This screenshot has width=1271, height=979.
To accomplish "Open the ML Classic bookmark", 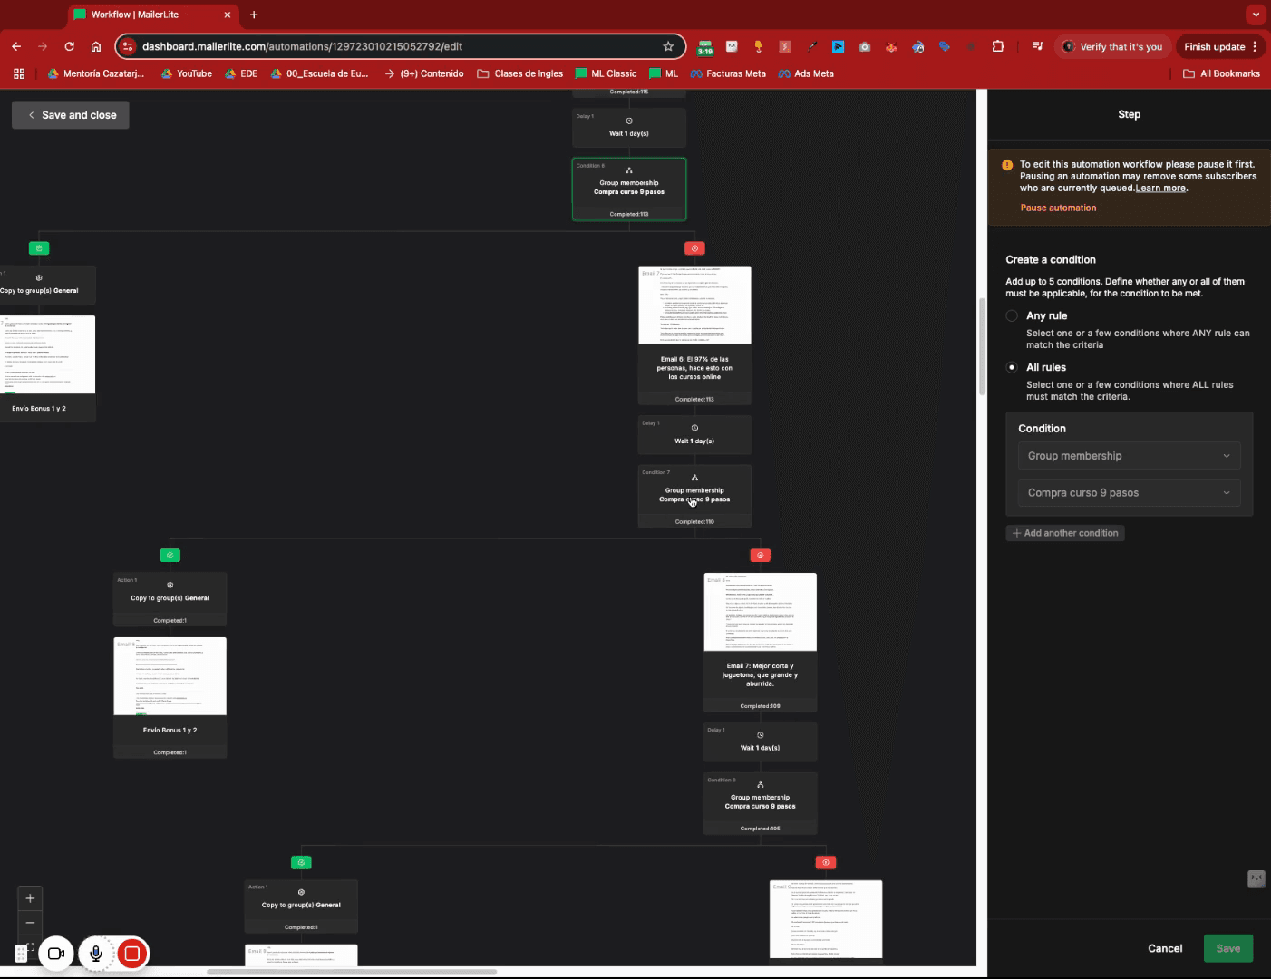I will tap(606, 73).
